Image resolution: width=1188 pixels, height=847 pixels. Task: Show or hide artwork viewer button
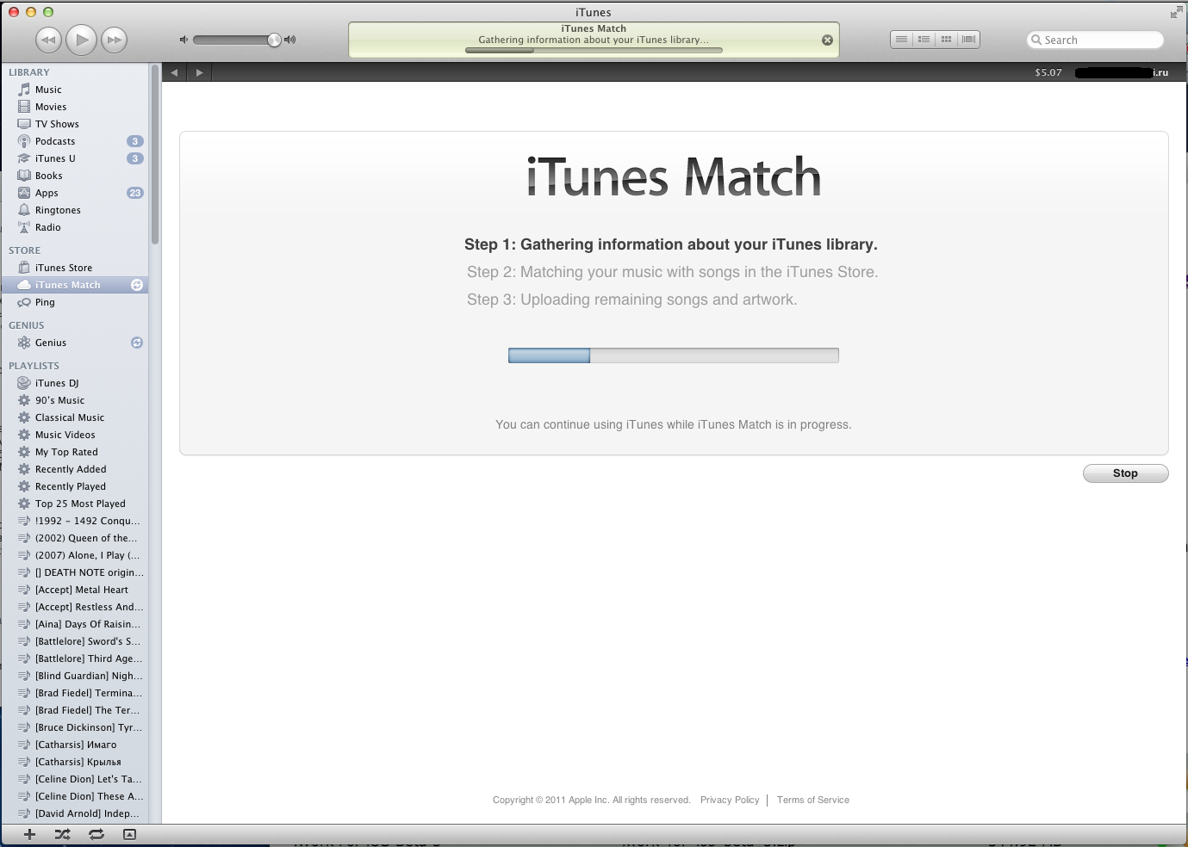coord(129,834)
